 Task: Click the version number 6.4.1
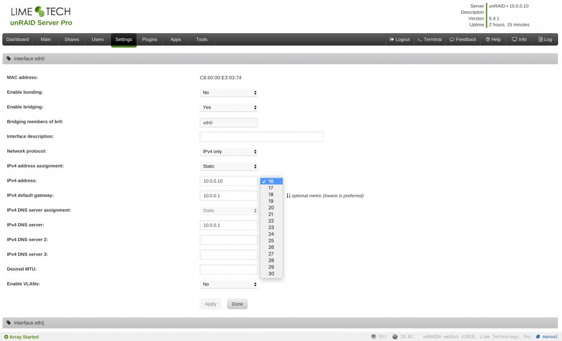tap(494, 19)
